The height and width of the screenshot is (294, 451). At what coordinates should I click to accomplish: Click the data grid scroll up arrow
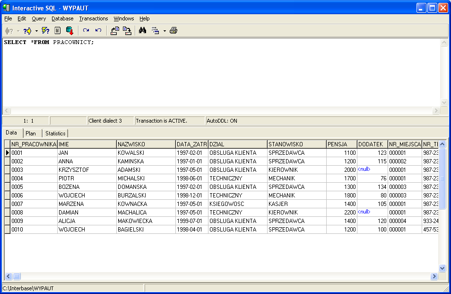442,144
